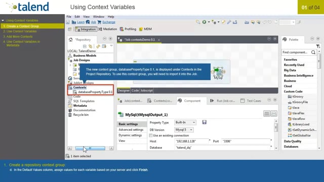Click the Database input field
Viewport: 324px width, 182px height.
[x=222, y=148]
